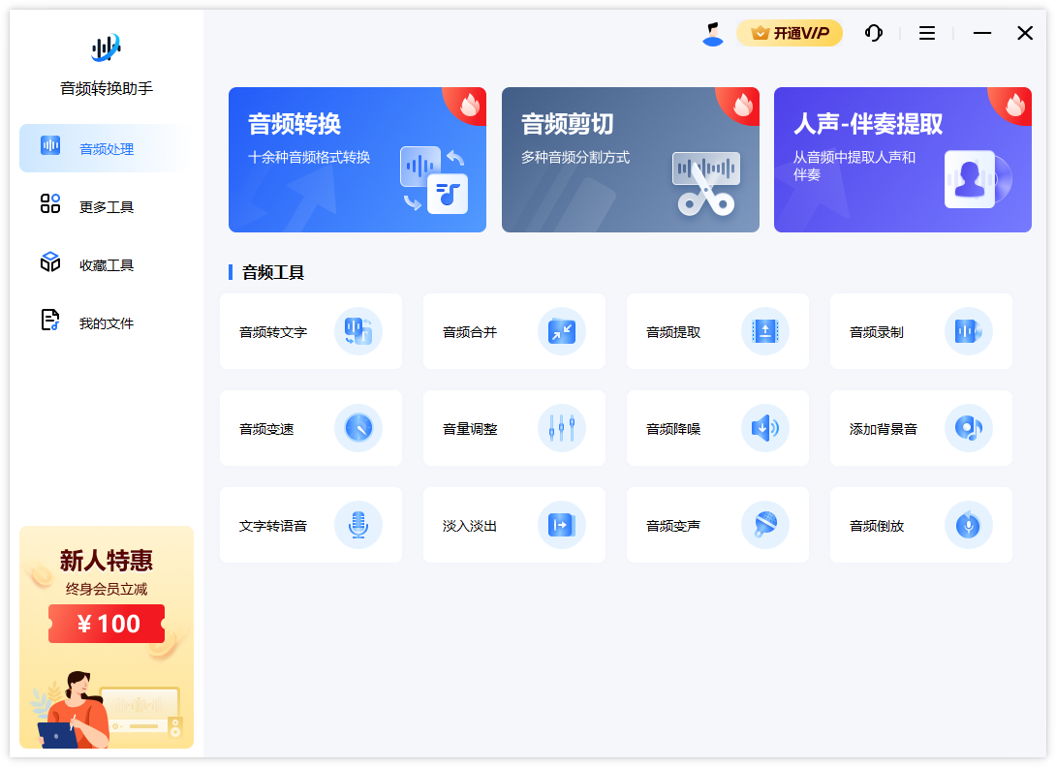The image size is (1056, 767).
Task: Open the 淡入淡出 (fade in/out) tool
Action: click(514, 525)
